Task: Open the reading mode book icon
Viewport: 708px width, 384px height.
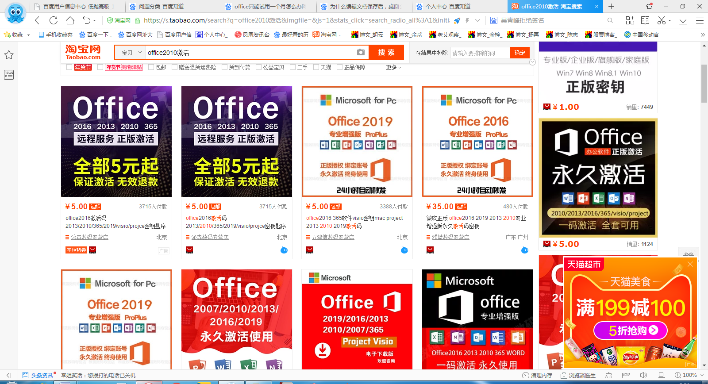Action: 645,20
